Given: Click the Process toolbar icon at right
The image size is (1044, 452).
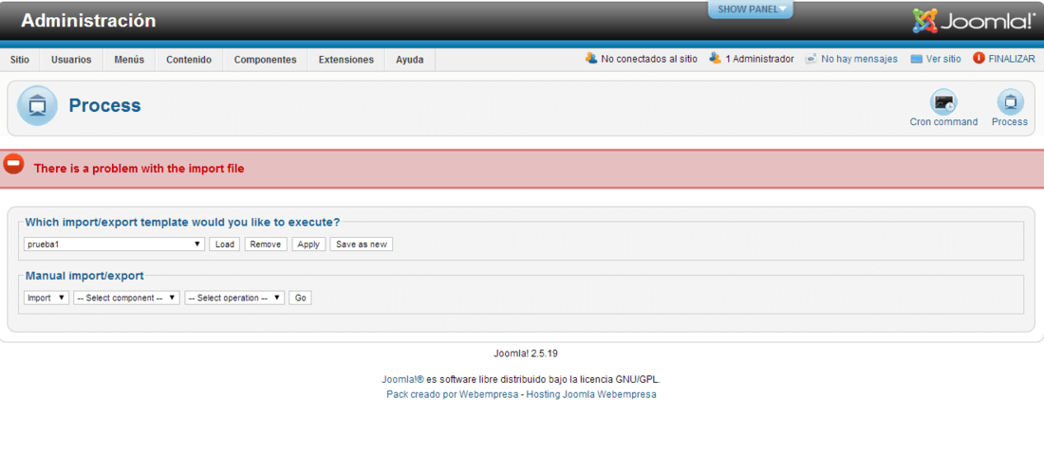Looking at the screenshot, I should [x=1010, y=102].
